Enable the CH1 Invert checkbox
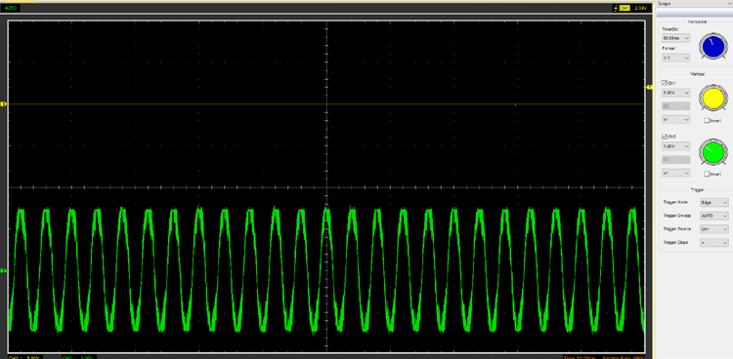 (707, 120)
